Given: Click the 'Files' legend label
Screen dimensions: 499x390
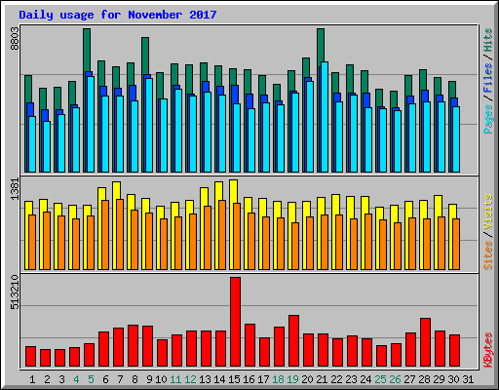Looking at the screenshot, I should tap(488, 78).
